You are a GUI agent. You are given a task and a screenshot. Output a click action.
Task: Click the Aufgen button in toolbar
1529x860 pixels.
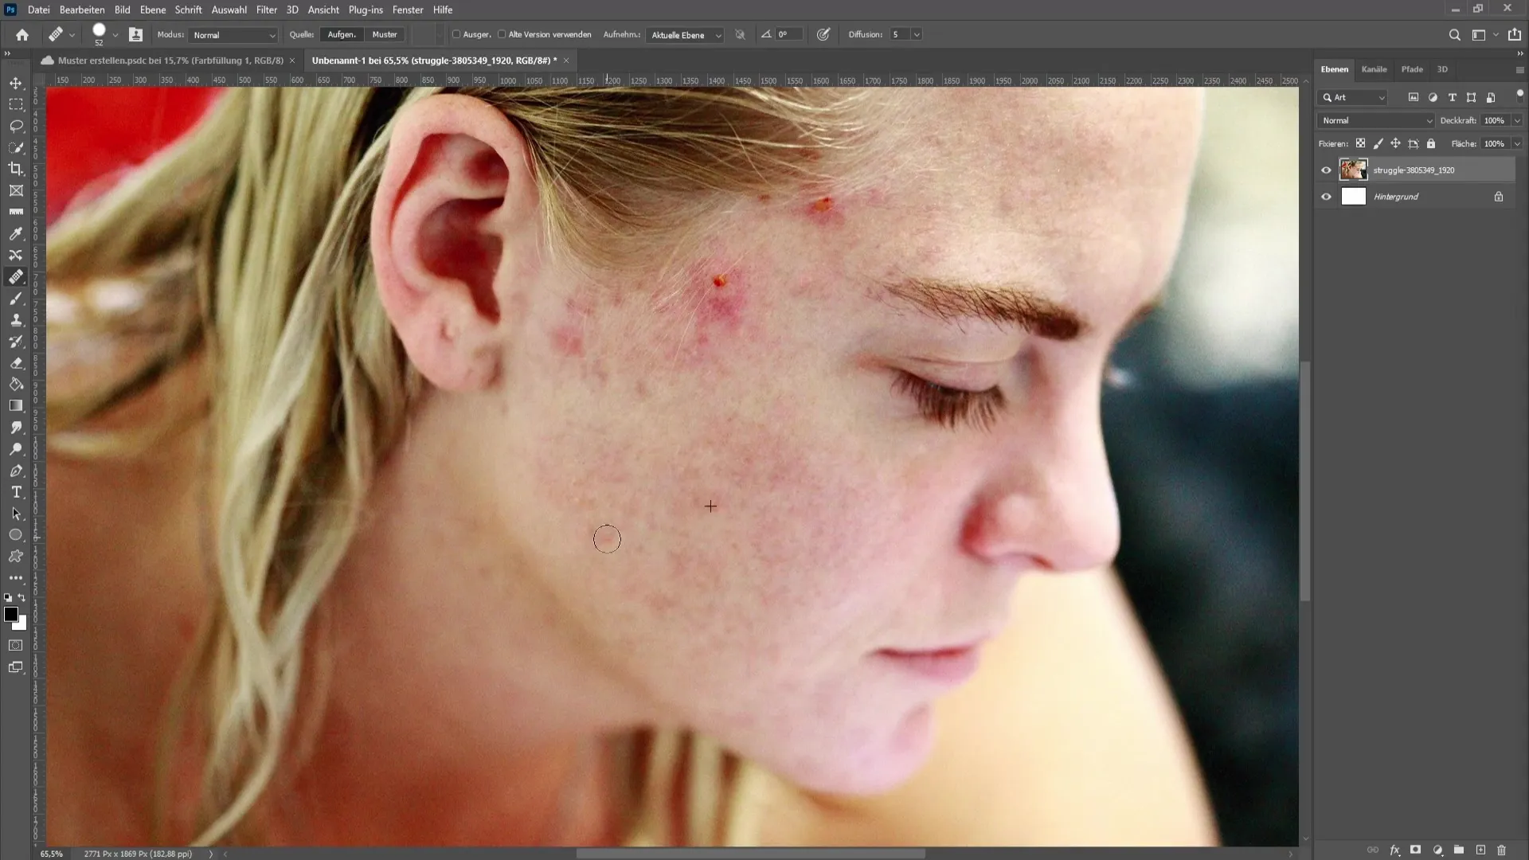(x=342, y=35)
